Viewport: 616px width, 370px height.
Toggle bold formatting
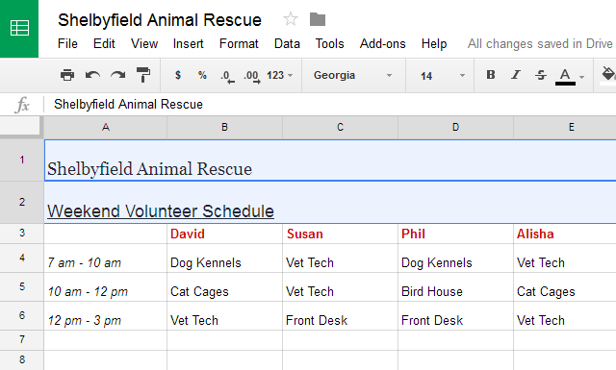tap(491, 75)
